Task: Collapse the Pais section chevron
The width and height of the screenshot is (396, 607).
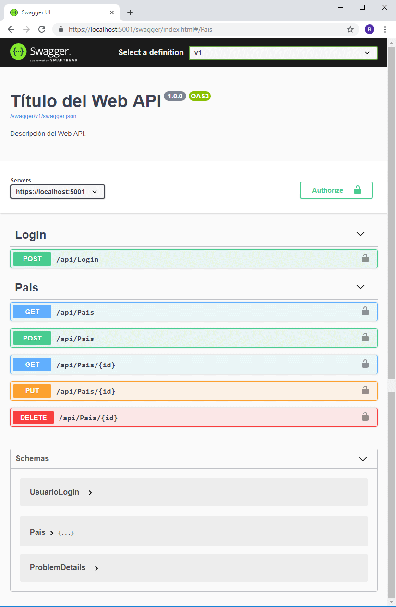Action: (360, 287)
